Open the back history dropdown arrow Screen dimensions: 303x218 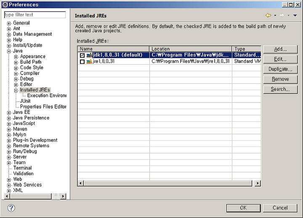(x=275, y=16)
